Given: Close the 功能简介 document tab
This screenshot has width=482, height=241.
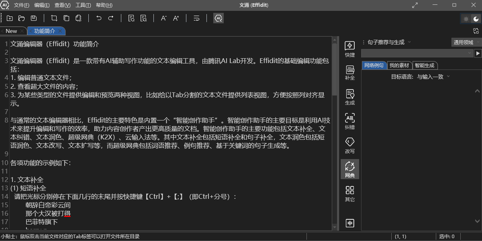Looking at the screenshot, I should tap(60, 31).
